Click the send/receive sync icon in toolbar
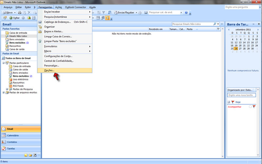 tap(110, 12)
